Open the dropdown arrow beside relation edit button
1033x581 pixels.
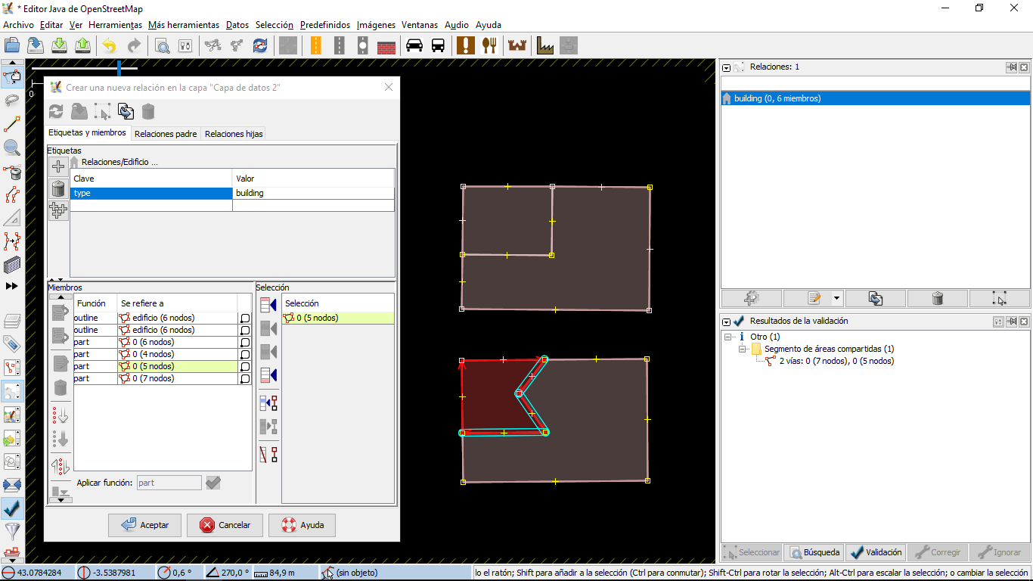836,299
